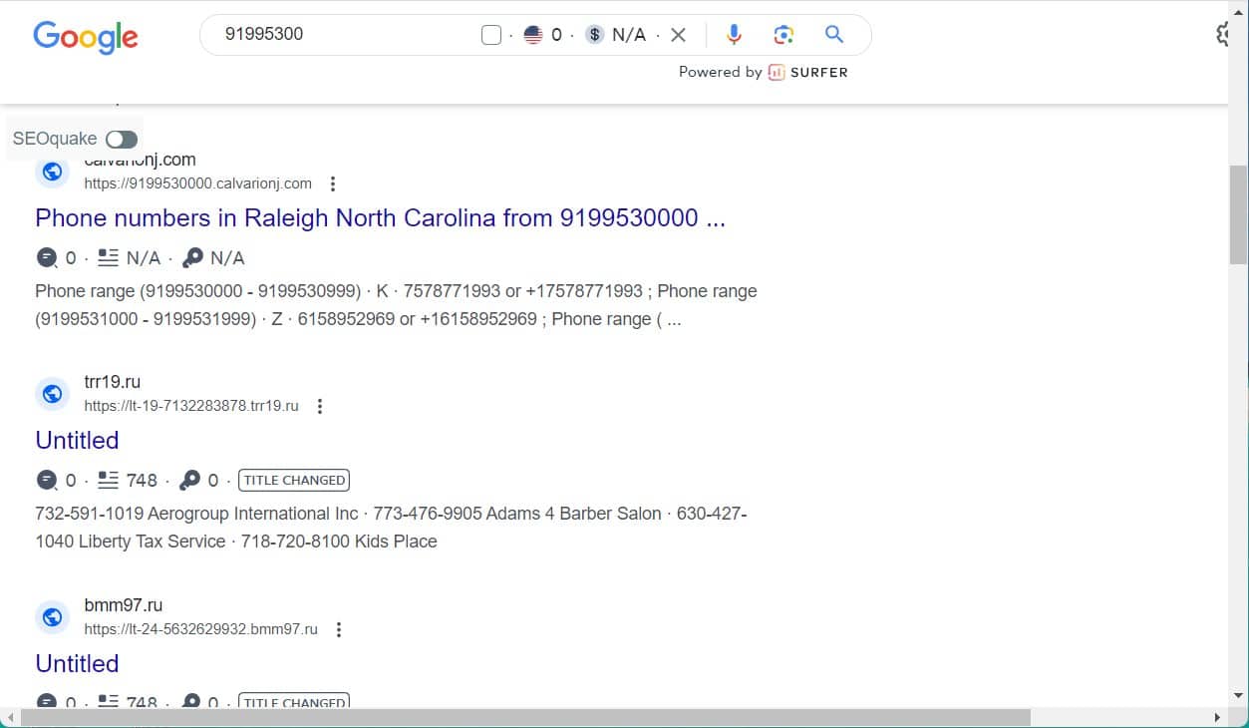1249x728 pixels.
Task: Toggle the SEOquake switch
Action: (122, 139)
